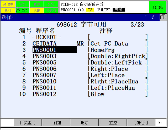Open the window split icon at top right
168x130 pixels.
tap(163, 17)
